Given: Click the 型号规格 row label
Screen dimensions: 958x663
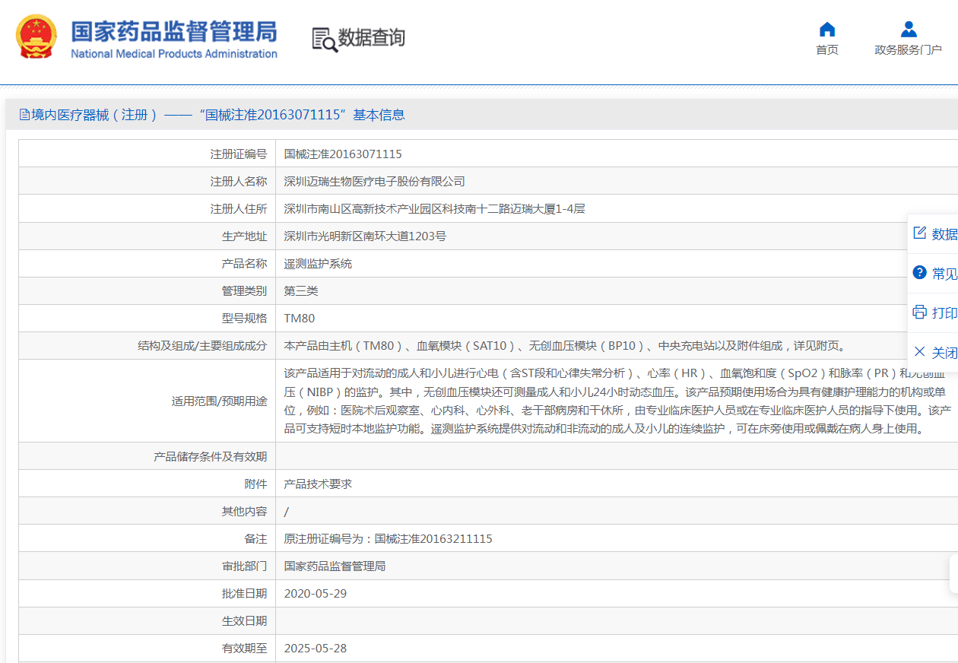Looking at the screenshot, I should (x=244, y=318).
